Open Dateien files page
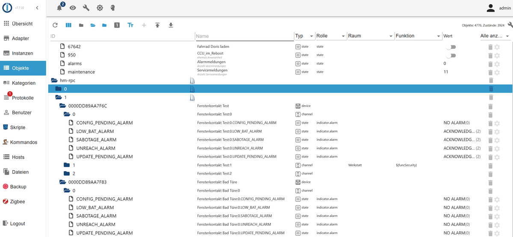Viewport: 513px width, 237px height. (x=23, y=172)
